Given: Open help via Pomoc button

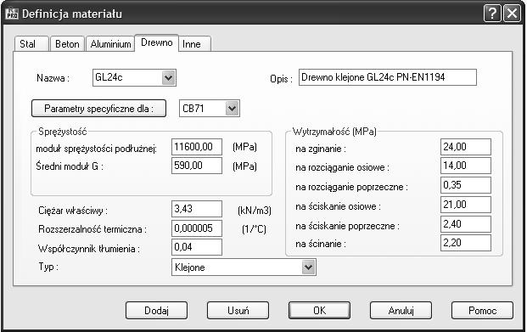Looking at the screenshot, I should pos(482,310).
